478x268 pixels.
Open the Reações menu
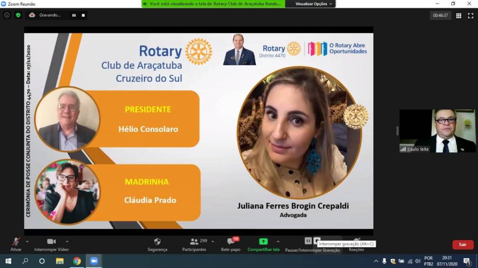[x=356, y=244]
